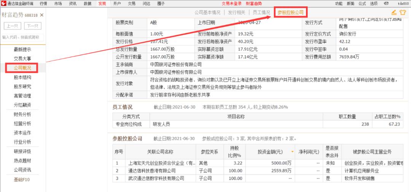
Task: Click the 职工数量 column header
Action: click(x=347, y=117)
